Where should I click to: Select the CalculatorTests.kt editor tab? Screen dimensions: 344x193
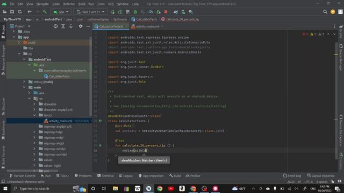[111, 26]
